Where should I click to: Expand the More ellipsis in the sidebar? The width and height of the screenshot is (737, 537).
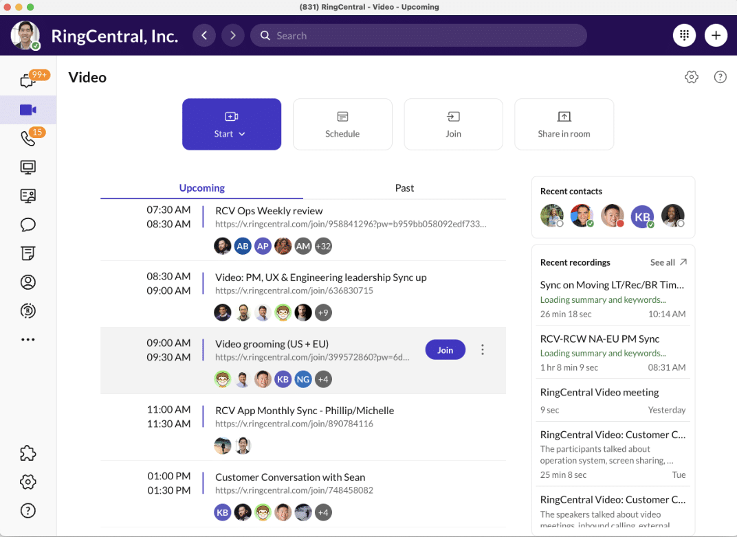pyautogui.click(x=27, y=339)
